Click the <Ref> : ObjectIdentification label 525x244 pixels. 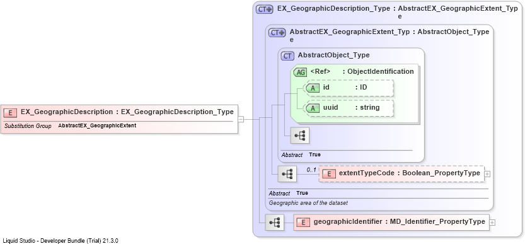(x=362, y=71)
